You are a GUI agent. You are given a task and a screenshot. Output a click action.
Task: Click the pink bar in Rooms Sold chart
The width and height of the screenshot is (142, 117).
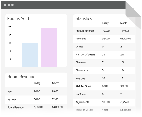click(49, 48)
